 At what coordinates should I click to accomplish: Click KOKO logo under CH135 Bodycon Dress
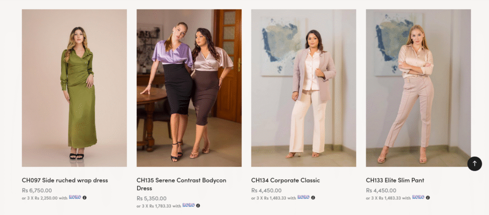click(189, 206)
